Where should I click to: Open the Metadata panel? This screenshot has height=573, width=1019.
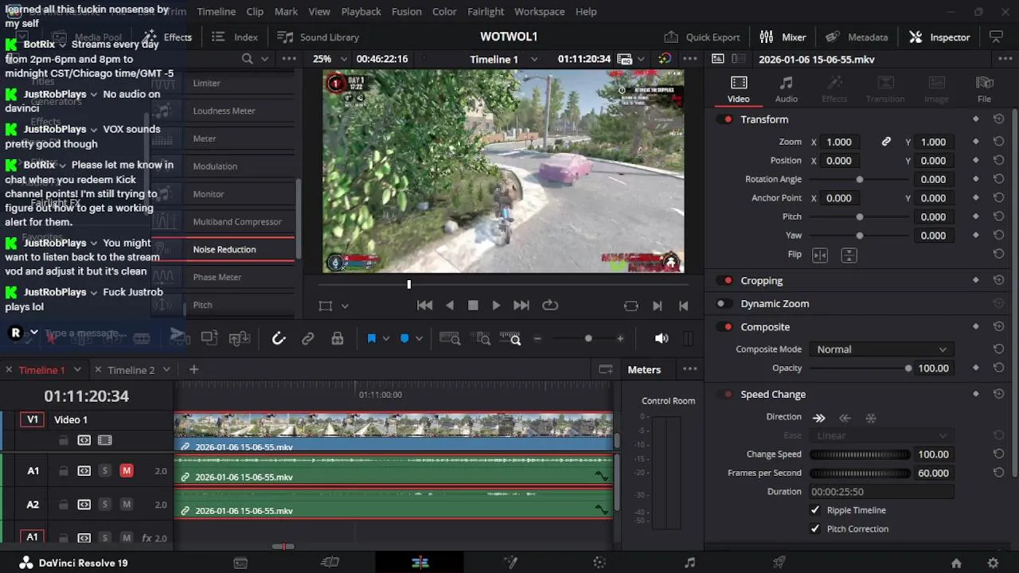coord(857,37)
